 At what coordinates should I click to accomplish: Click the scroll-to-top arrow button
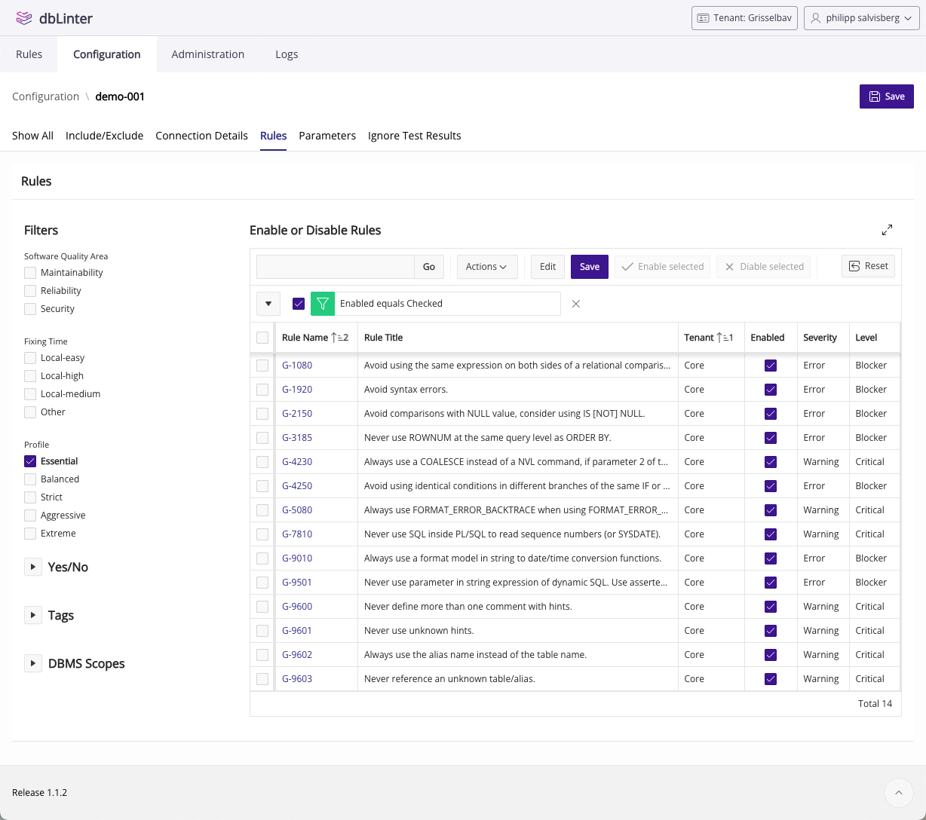tap(898, 793)
